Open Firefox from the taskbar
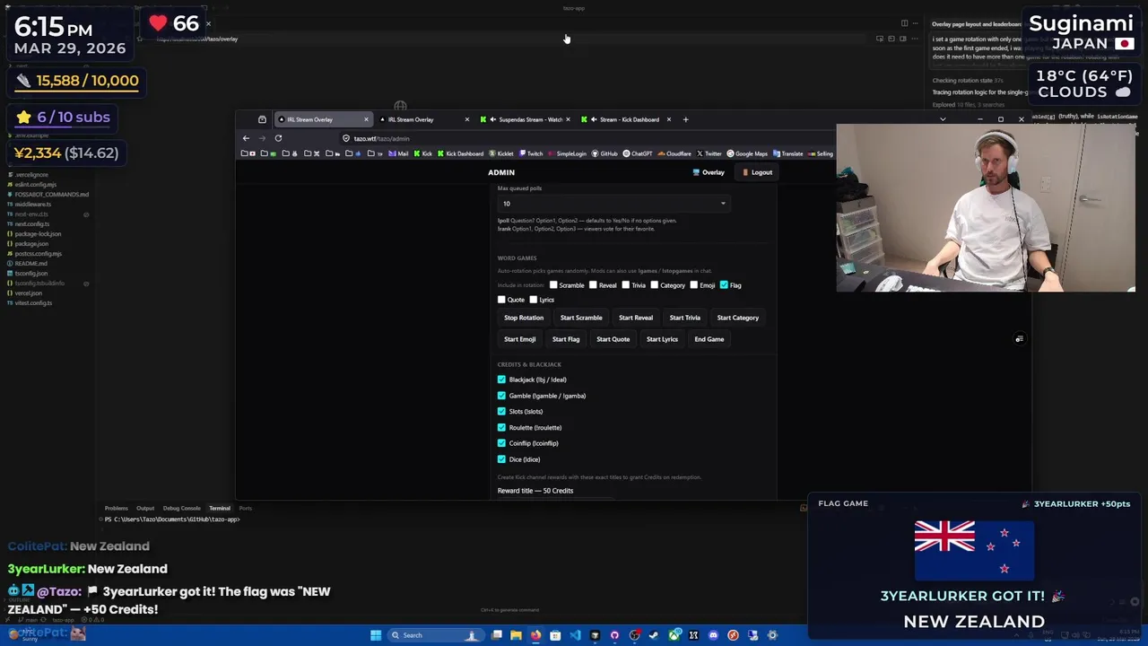Screen dimensions: 1148x646 tap(535, 635)
